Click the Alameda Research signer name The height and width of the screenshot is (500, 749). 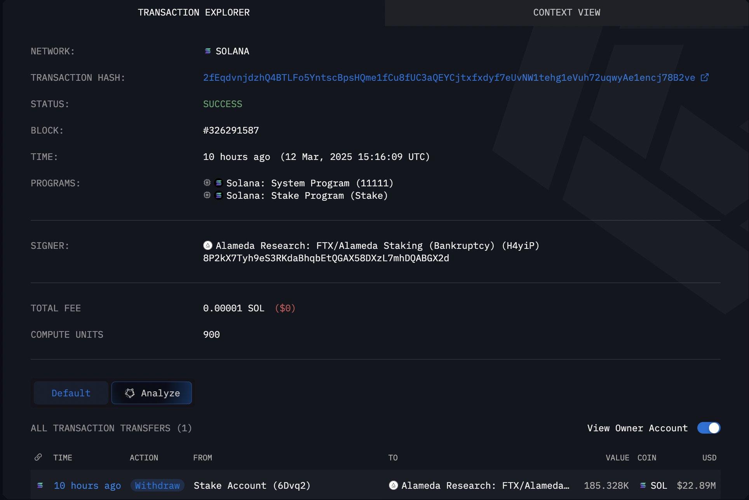click(377, 246)
